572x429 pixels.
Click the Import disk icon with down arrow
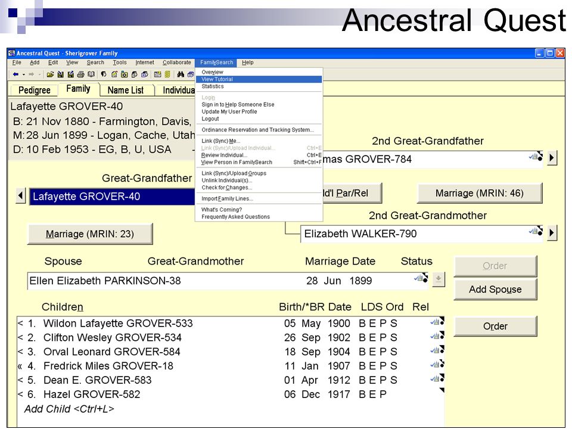tap(61, 74)
